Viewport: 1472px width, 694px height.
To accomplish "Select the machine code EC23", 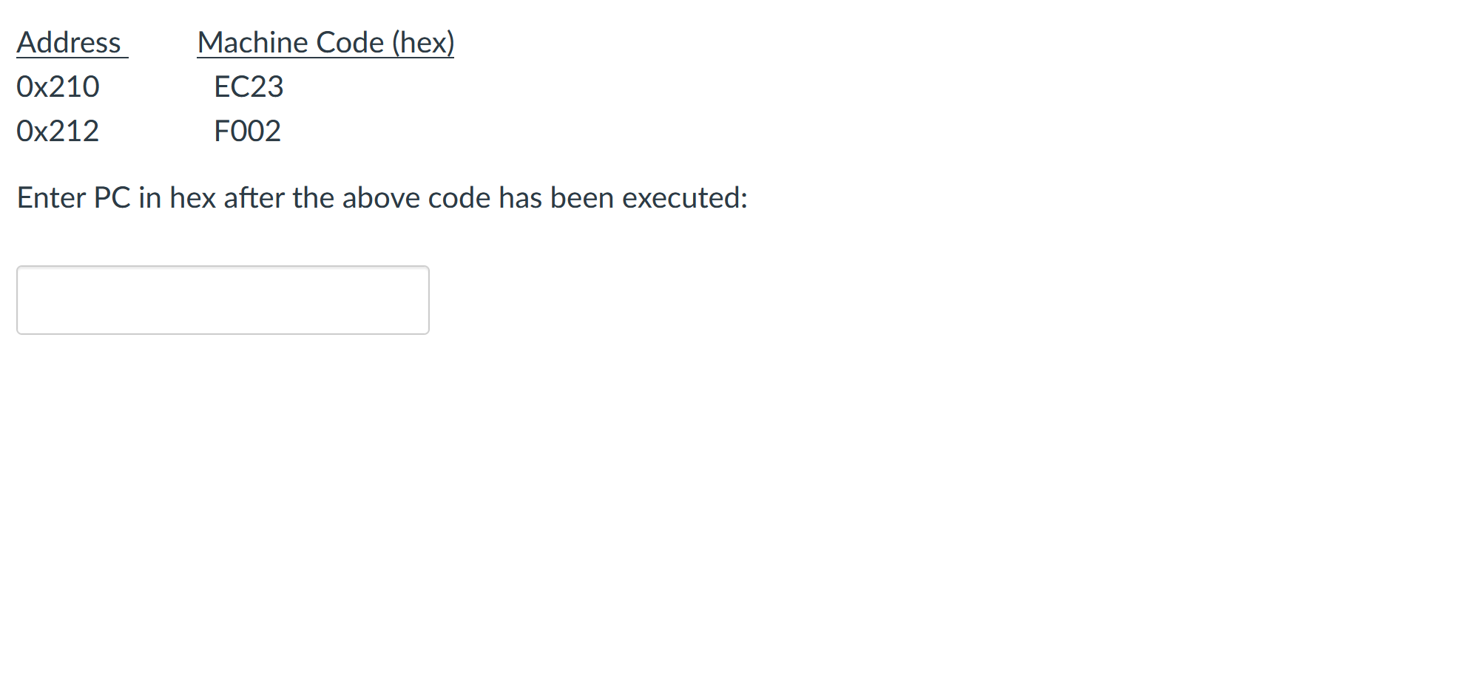I will pos(247,86).
